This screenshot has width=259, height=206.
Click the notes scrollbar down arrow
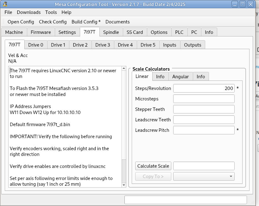[124, 185]
